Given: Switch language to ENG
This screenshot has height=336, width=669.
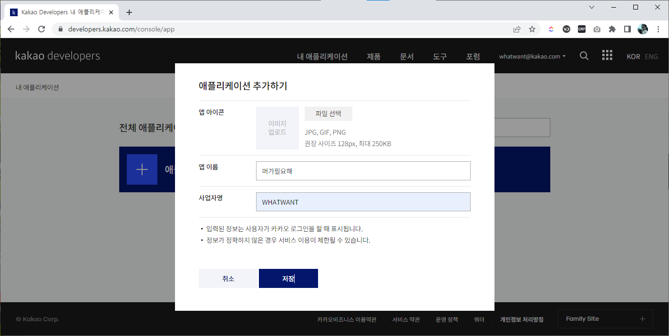Looking at the screenshot, I should (x=651, y=56).
